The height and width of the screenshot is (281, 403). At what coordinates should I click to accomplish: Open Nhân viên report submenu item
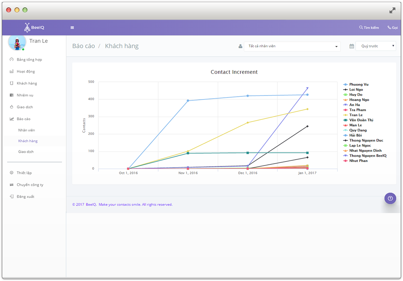[27, 130]
